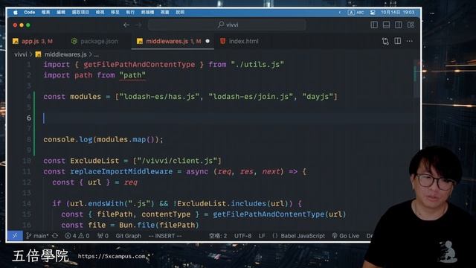Click the date and time 10月14日 19:03
Screen dimensions: 476x268
[398, 12]
